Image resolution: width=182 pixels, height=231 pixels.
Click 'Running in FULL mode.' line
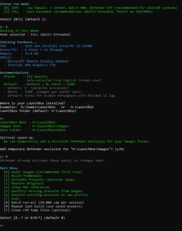20,30
